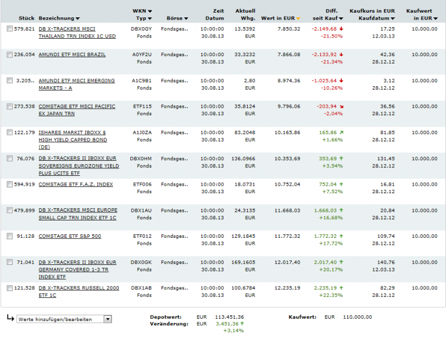The width and height of the screenshot is (446, 339).
Task: Open COMSTAGE ETF F.A.Z. INDEX link
Action: [x=75, y=185]
